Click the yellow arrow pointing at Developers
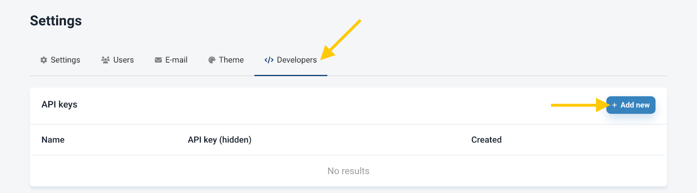Image resolution: width=697 pixels, height=193 pixels. point(341,39)
